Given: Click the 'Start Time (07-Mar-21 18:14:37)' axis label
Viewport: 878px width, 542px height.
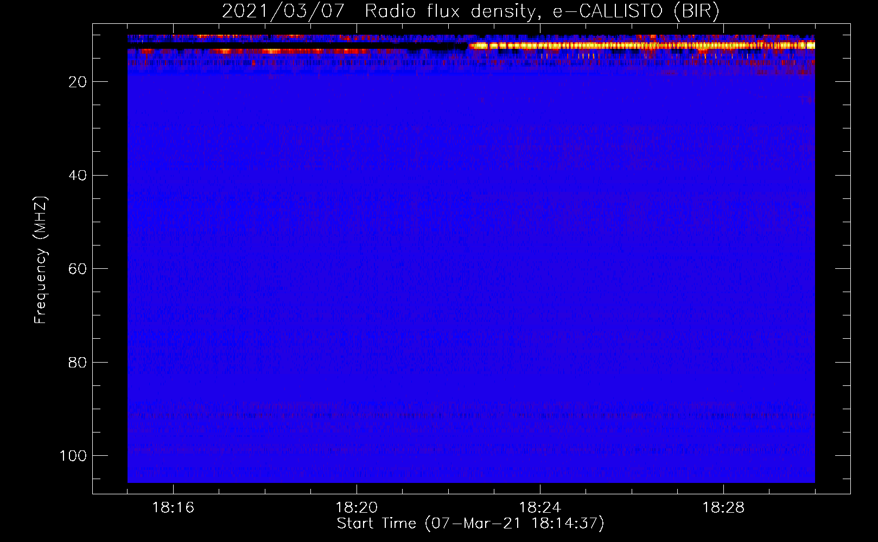Looking at the screenshot, I should pos(470,524).
